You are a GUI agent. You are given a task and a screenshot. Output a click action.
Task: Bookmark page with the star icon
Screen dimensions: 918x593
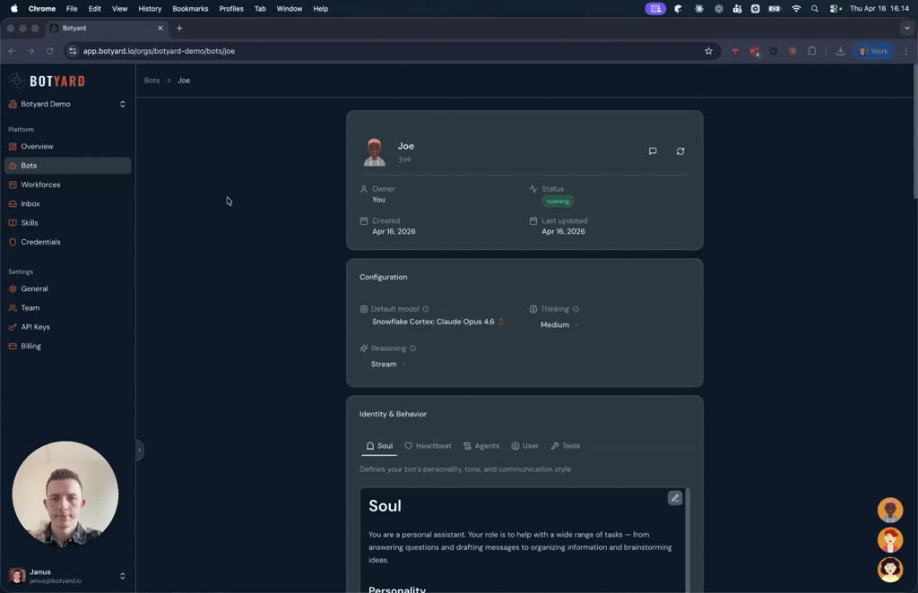click(x=708, y=51)
